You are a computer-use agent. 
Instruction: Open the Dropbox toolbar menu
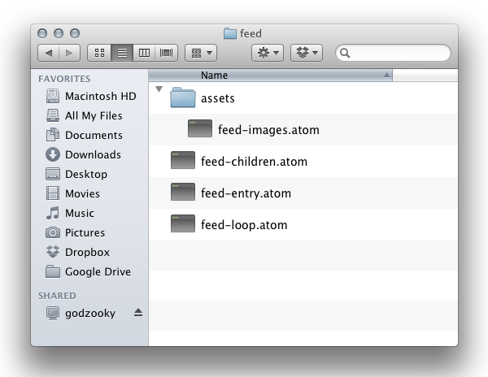(x=307, y=53)
